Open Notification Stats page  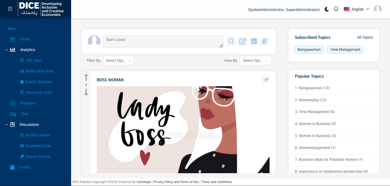tap(39, 71)
